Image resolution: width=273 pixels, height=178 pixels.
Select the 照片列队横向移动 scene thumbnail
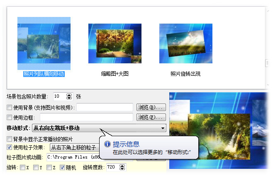click(x=44, y=43)
